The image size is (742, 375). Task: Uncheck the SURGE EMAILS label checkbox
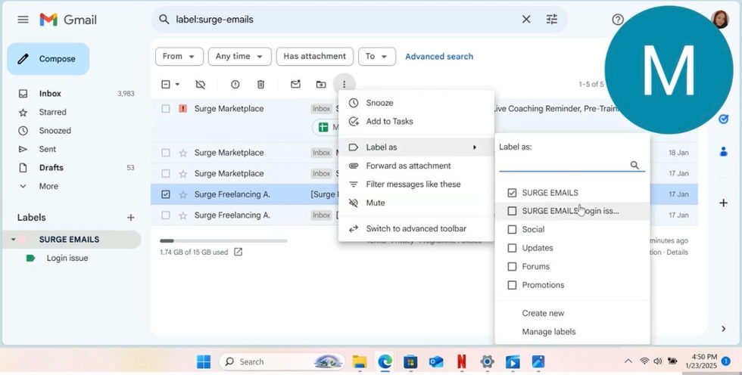coord(512,193)
